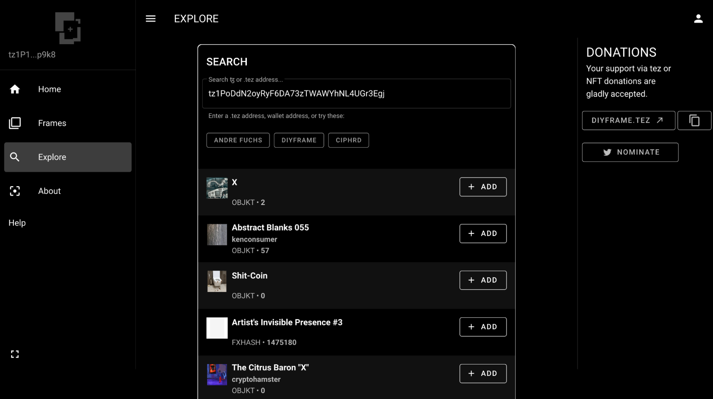This screenshot has width=713, height=399.
Task: Click The Citrus Baron "X" thumbnail
Action: [217, 374]
